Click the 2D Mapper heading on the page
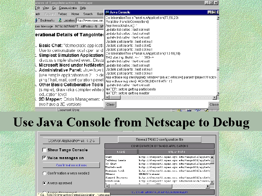262x196 pixels. (x=50, y=99)
